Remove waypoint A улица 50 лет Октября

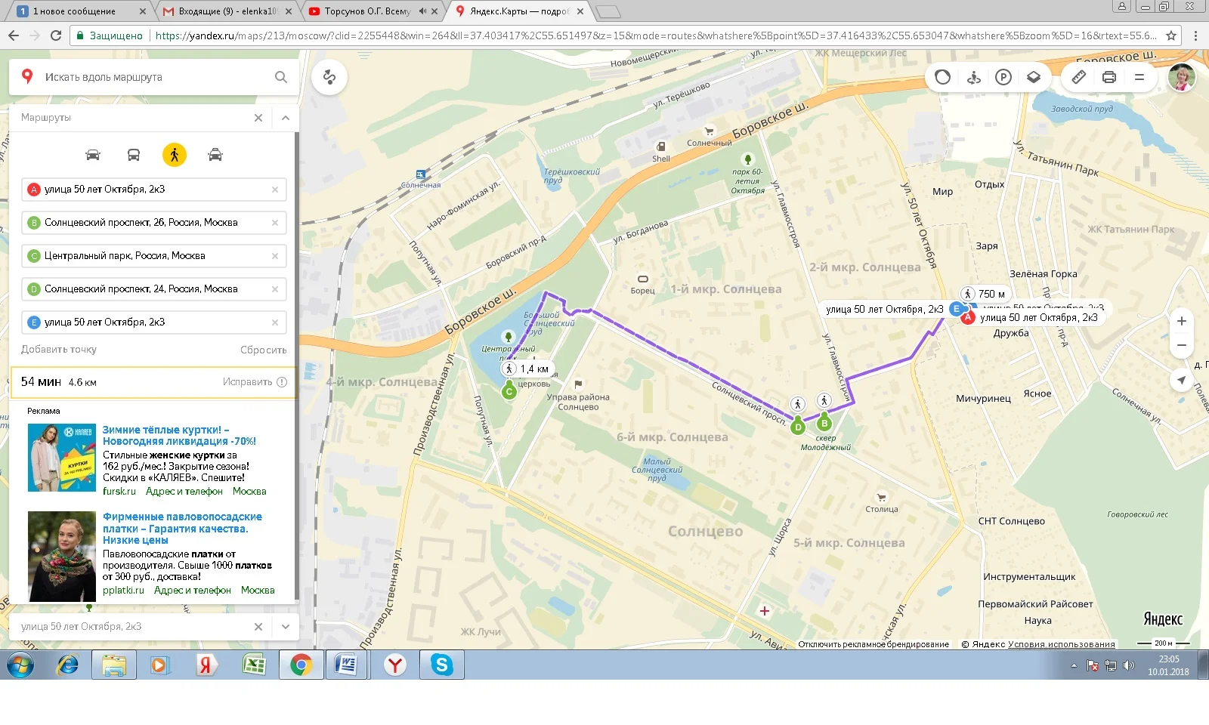click(x=275, y=190)
